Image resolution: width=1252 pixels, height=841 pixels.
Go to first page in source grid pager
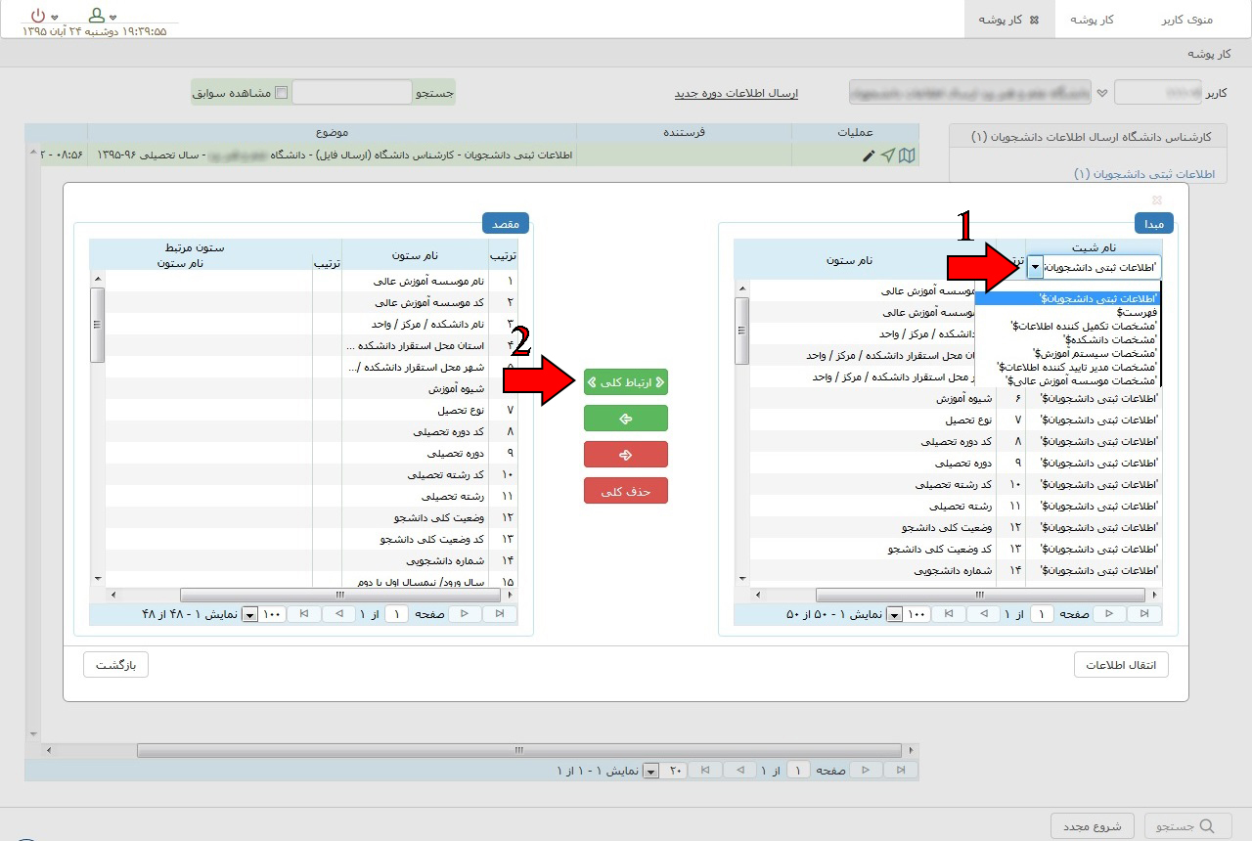pos(1141,614)
